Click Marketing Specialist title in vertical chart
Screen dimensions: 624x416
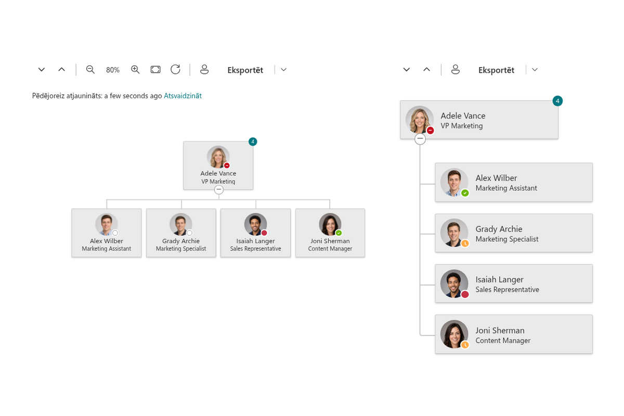point(507,239)
